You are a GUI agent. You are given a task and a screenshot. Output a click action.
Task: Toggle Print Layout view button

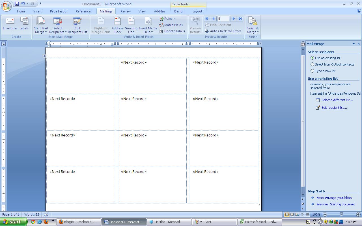pos(287,215)
